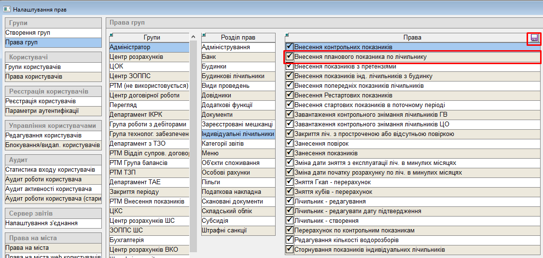Click the green corner marker of Розділ прав column

[x=204, y=34]
